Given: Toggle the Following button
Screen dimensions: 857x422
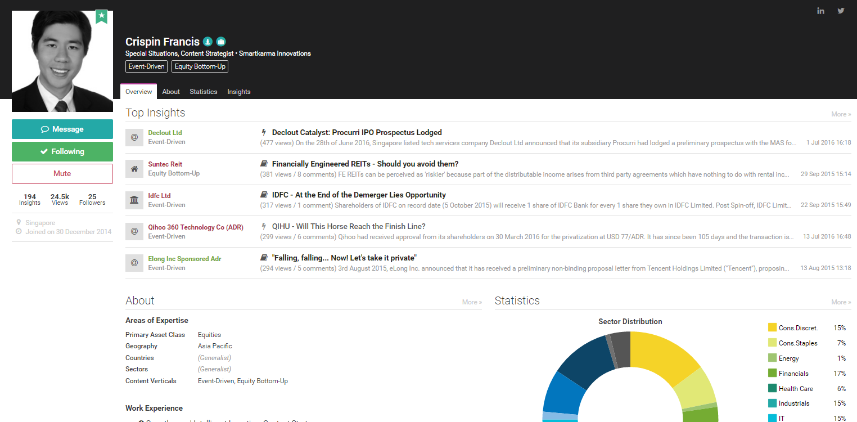Looking at the screenshot, I should click(x=62, y=151).
